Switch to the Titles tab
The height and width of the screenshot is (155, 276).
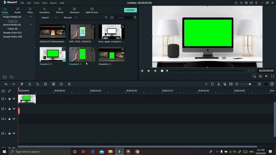click(30, 10)
